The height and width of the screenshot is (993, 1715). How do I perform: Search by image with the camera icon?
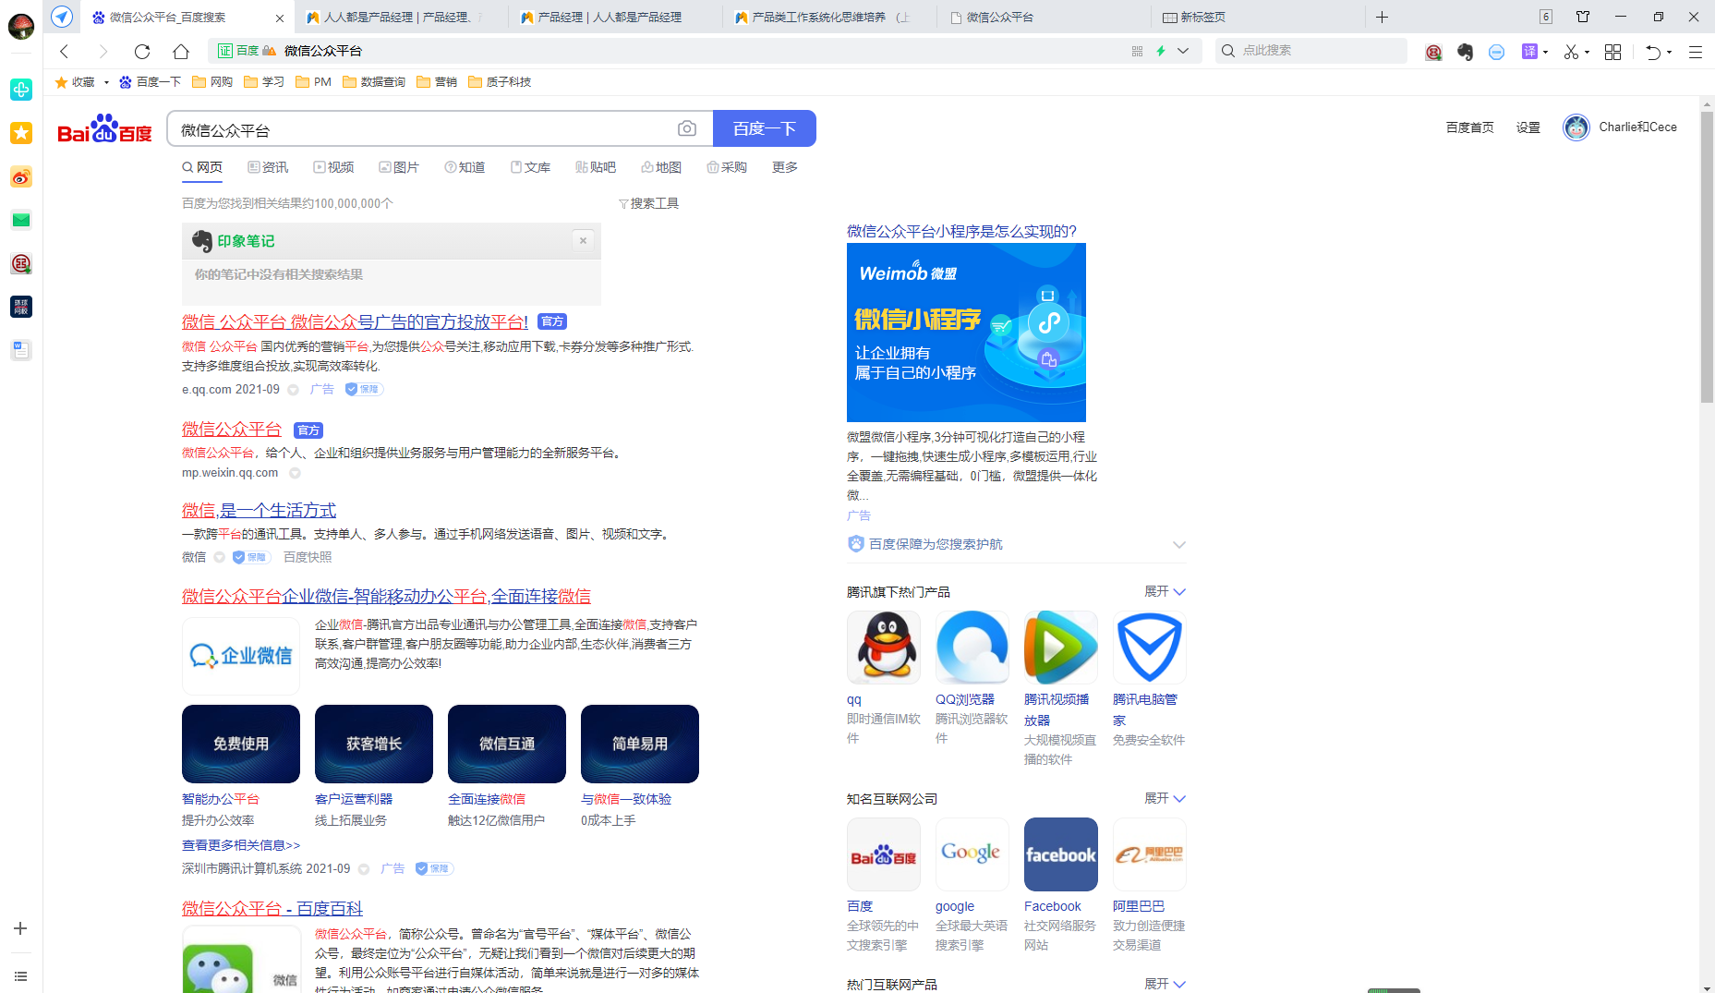[687, 128]
